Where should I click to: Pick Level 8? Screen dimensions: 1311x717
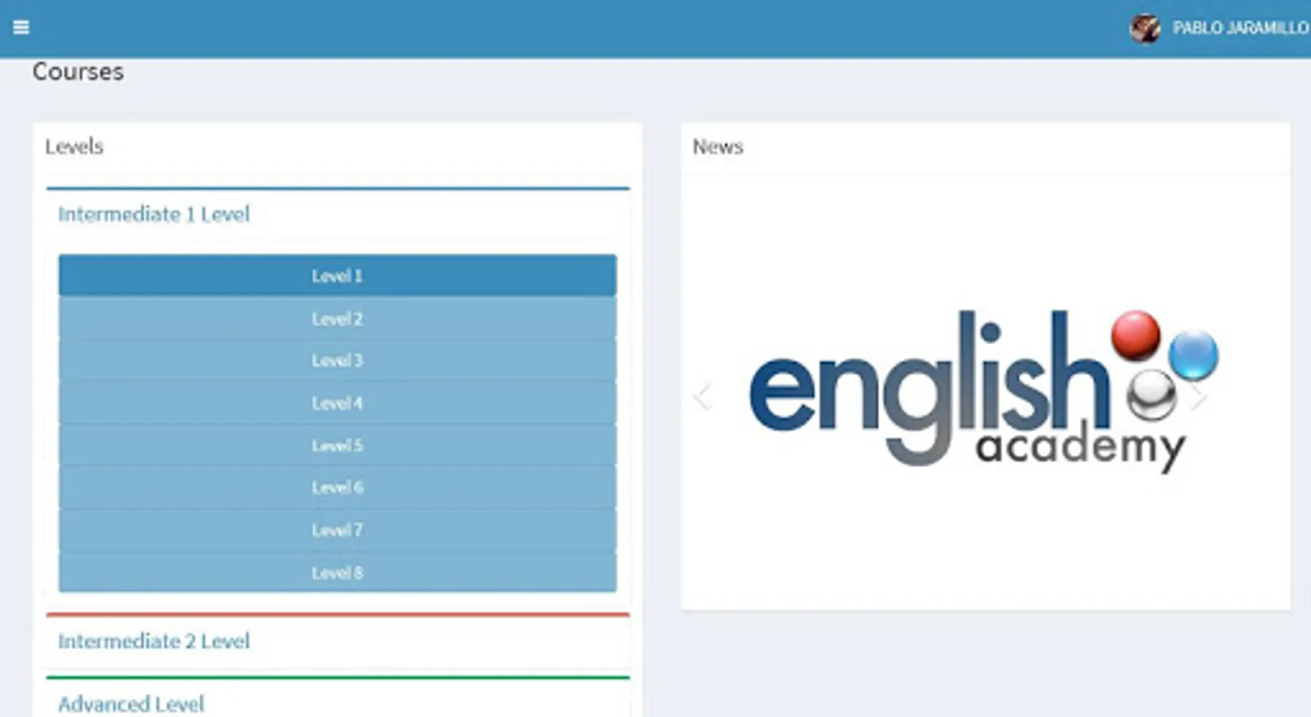point(338,572)
